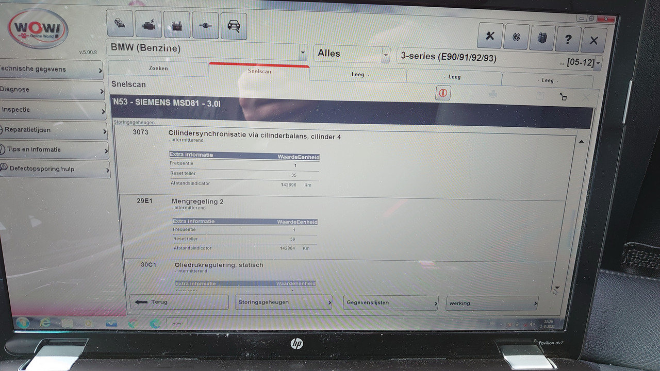Select fault code 30C1

point(148,264)
